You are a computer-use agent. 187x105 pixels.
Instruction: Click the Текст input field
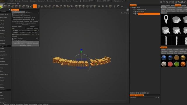32,28
